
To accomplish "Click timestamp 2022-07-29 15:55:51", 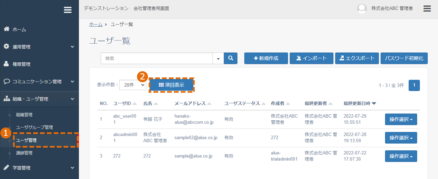I will click(x=355, y=119).
